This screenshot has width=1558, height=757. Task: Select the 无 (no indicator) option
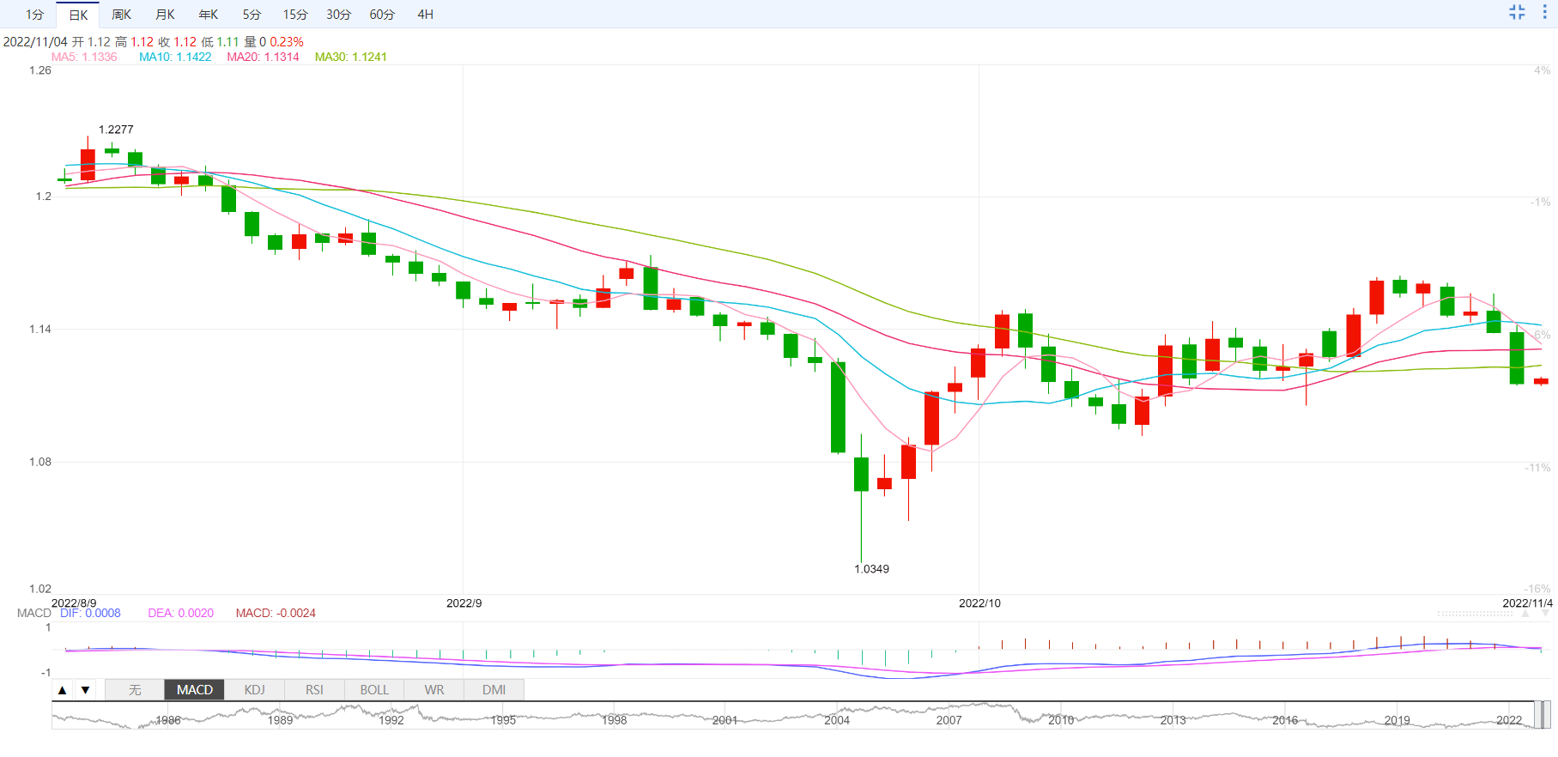pyautogui.click(x=135, y=690)
